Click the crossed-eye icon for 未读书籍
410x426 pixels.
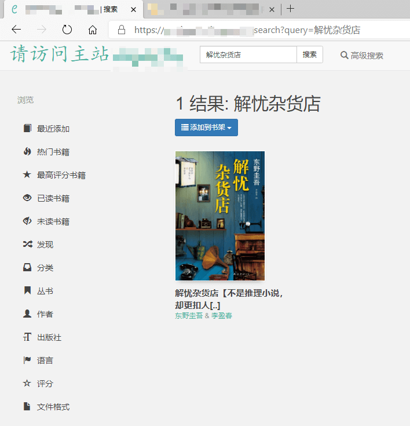(x=27, y=221)
